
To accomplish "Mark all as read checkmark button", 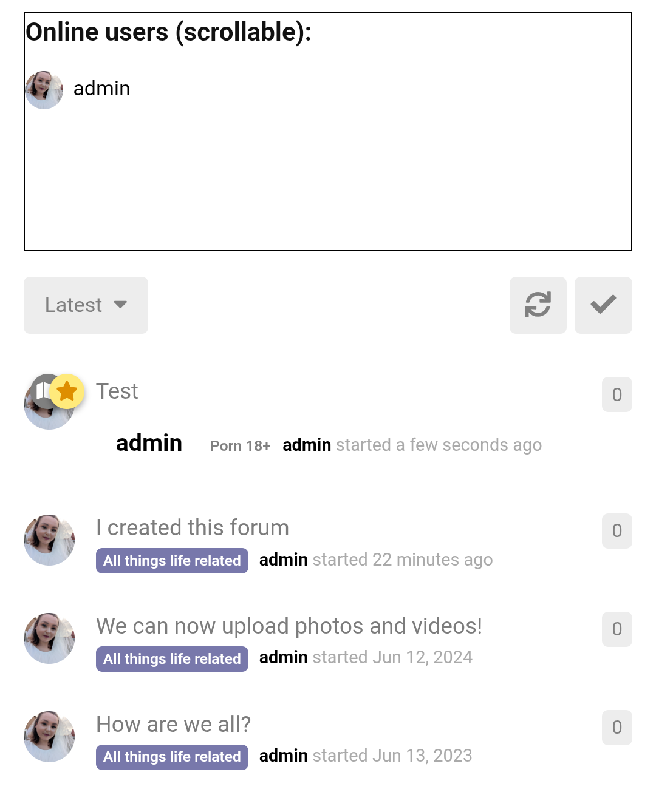I will pos(603,305).
